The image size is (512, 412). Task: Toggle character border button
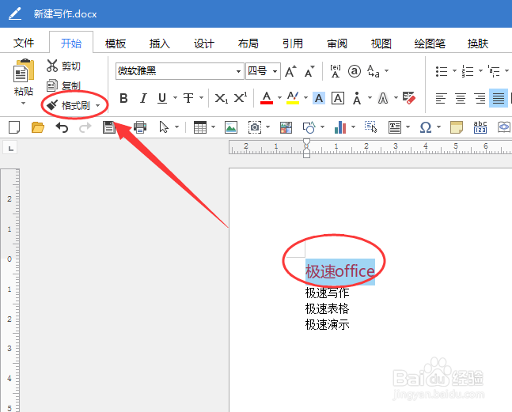tap(338, 98)
